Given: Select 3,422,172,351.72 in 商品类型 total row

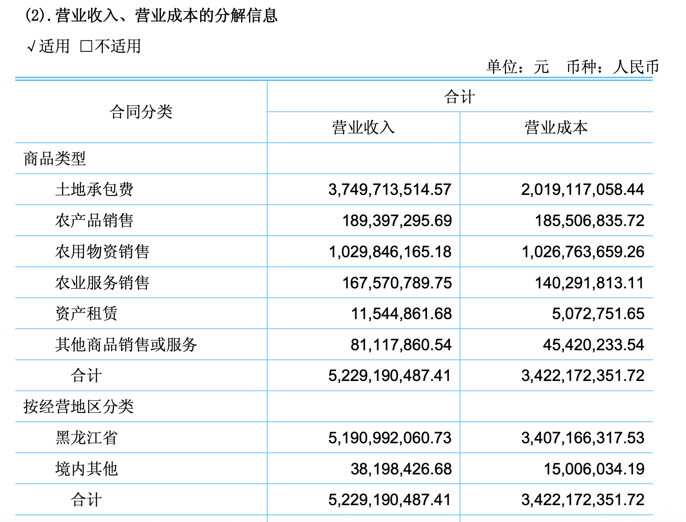Looking at the screenshot, I should pyautogui.click(x=583, y=376).
